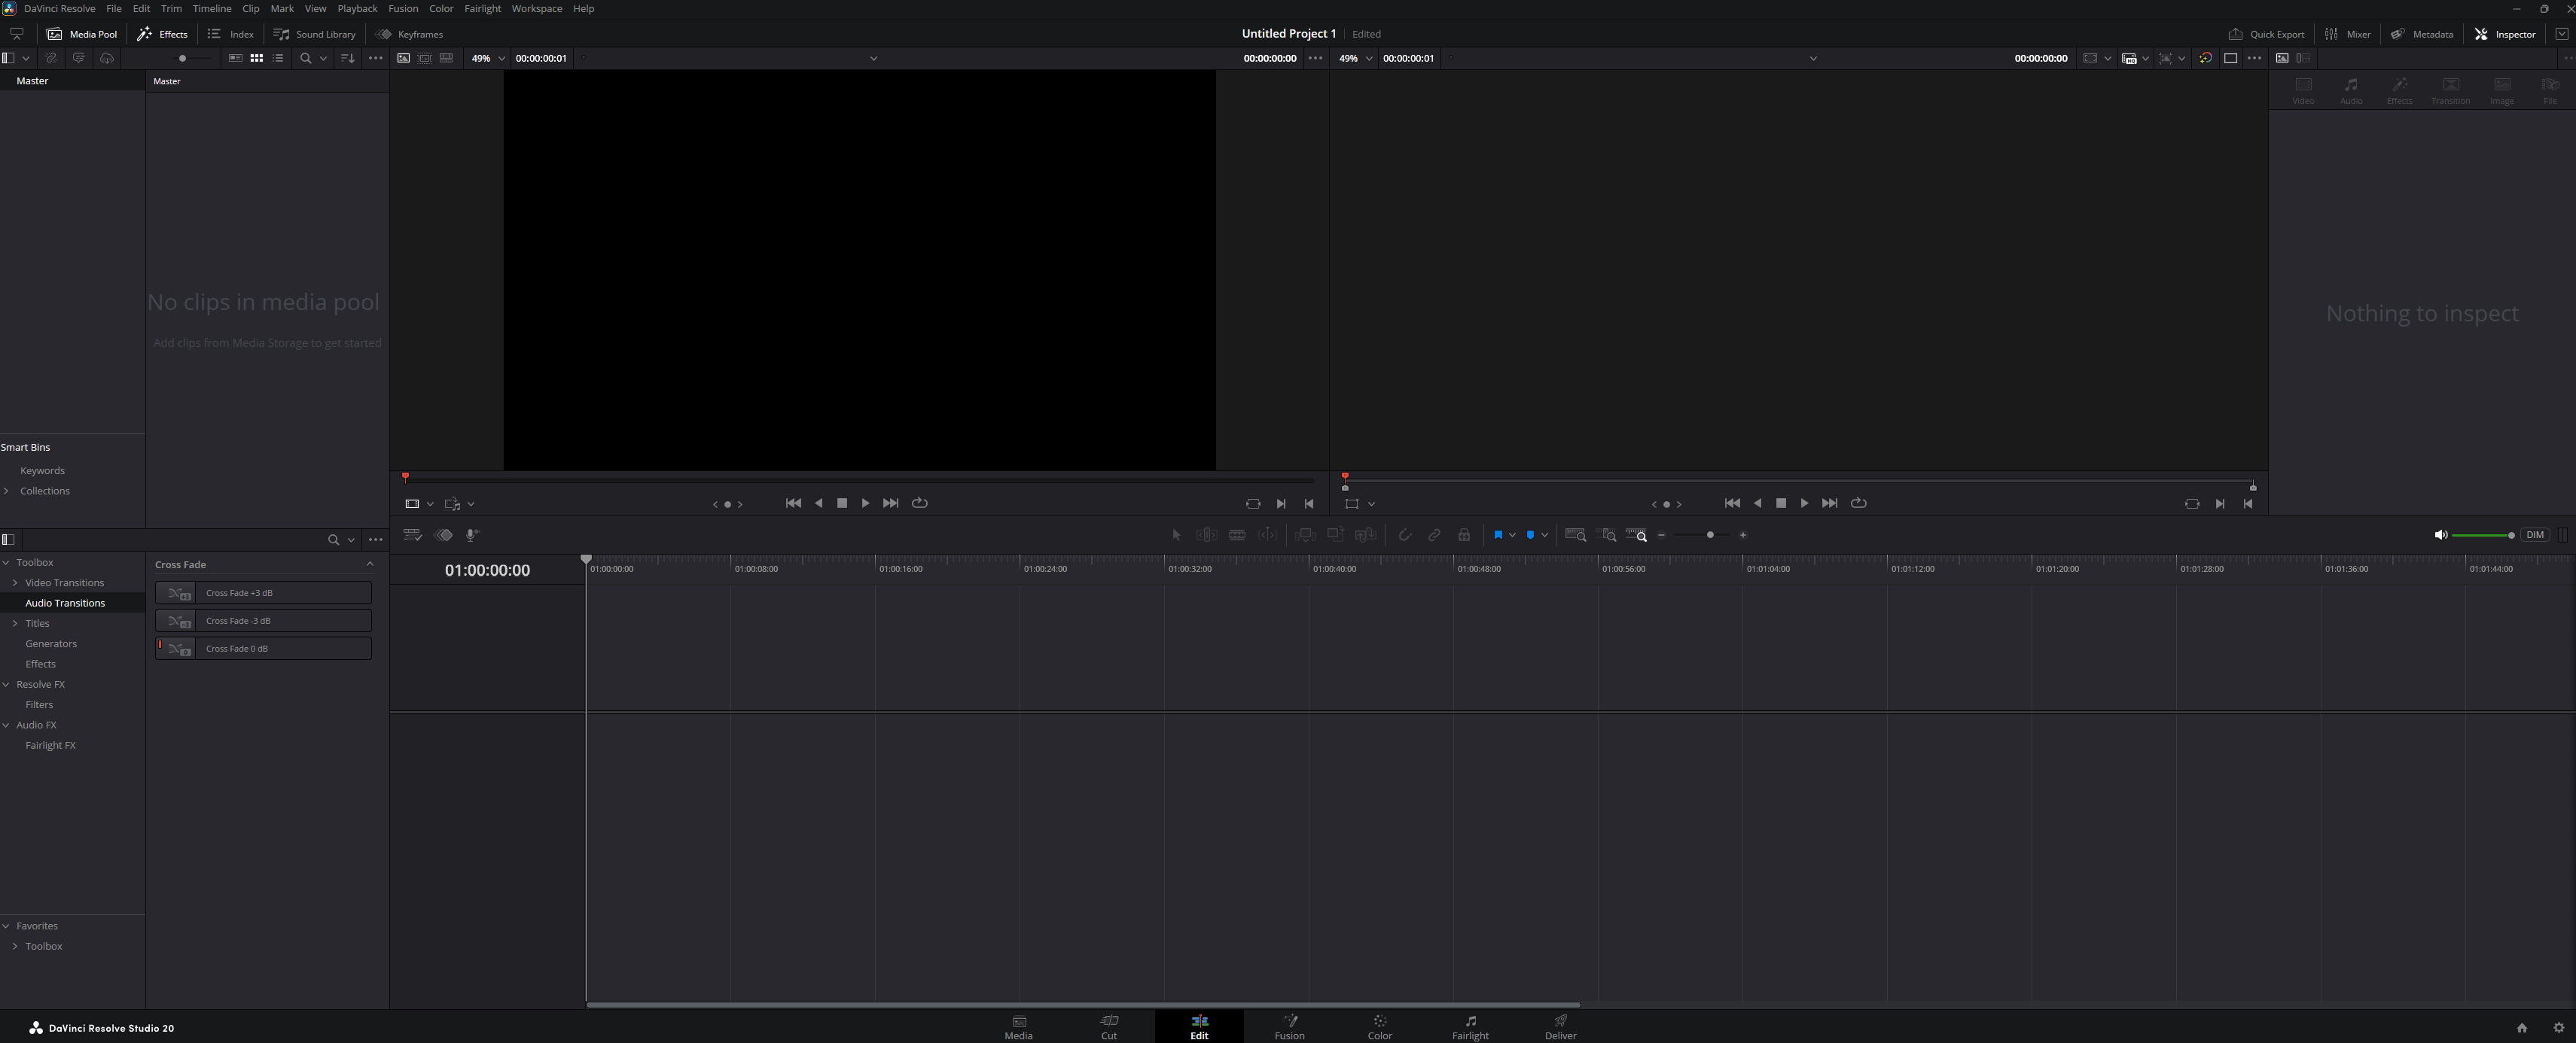Open the Sound Library panel
The width and height of the screenshot is (2576, 1043).
point(315,33)
